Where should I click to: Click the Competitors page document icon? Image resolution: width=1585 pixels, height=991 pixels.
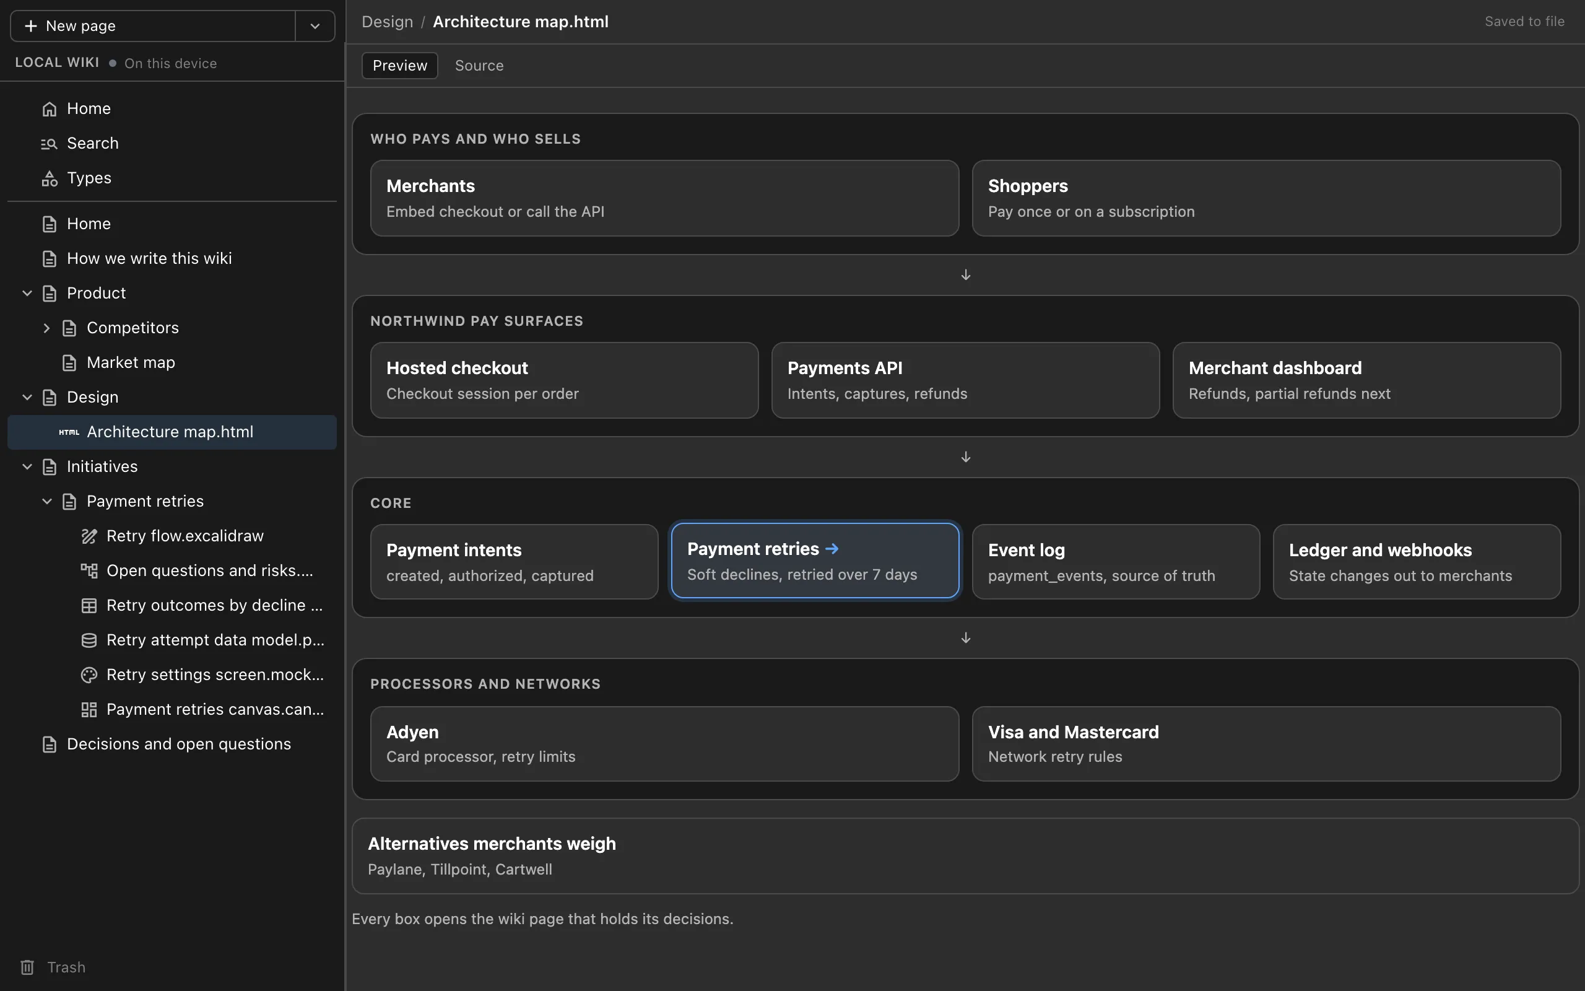tap(69, 328)
